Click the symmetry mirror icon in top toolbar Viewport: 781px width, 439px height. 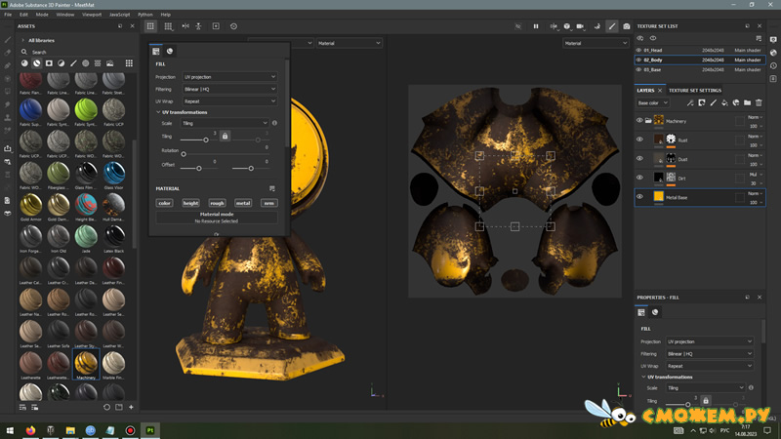pyautogui.click(x=185, y=26)
